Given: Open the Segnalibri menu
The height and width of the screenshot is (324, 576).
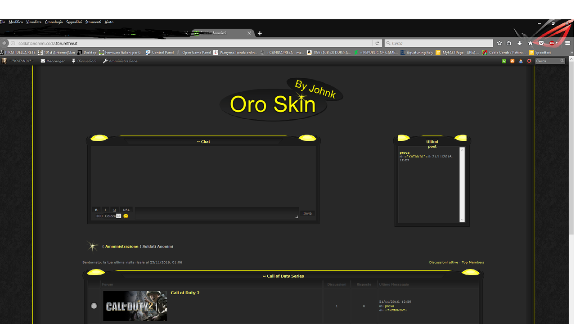Looking at the screenshot, I should (74, 22).
